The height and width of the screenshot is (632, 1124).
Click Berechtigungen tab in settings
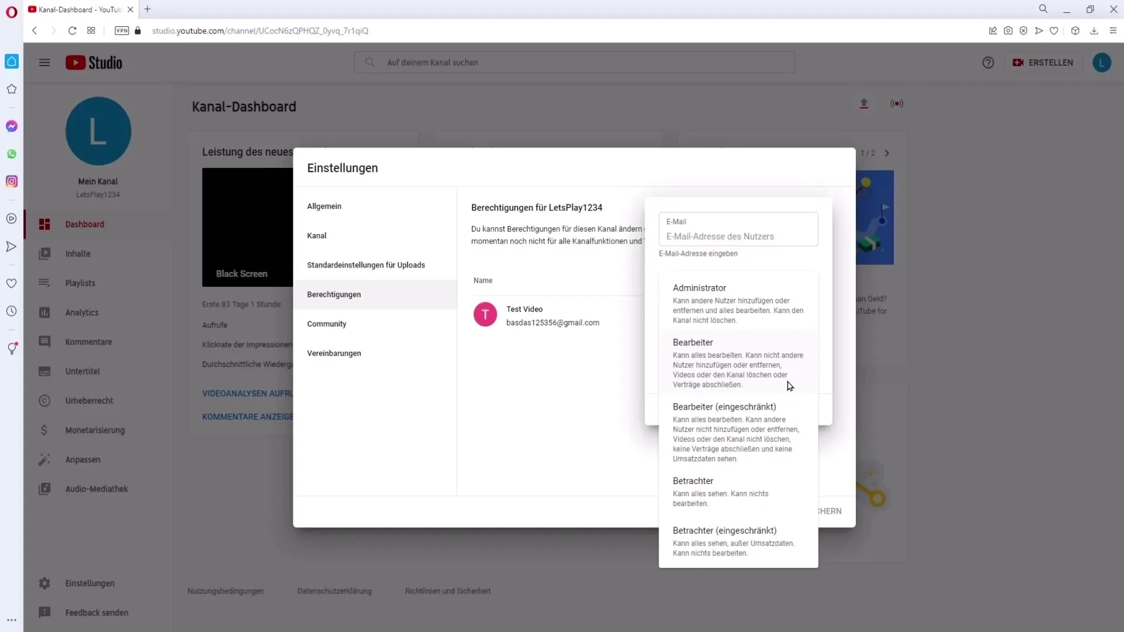tap(334, 294)
